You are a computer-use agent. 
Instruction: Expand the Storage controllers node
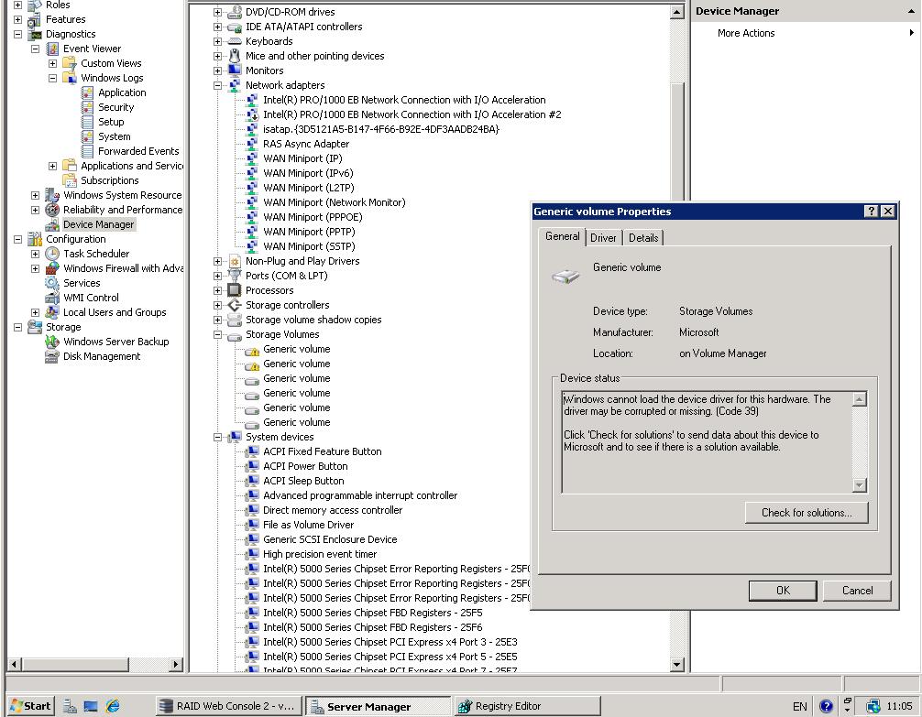pos(218,305)
